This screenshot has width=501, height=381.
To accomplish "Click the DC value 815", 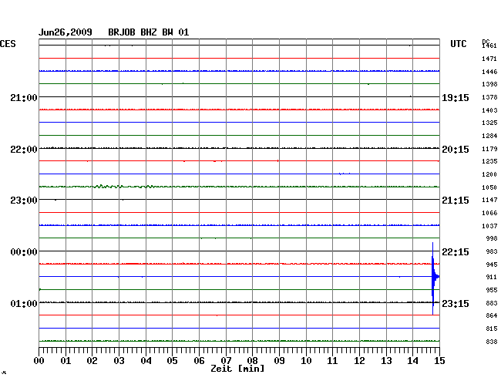I will [x=492, y=329].
